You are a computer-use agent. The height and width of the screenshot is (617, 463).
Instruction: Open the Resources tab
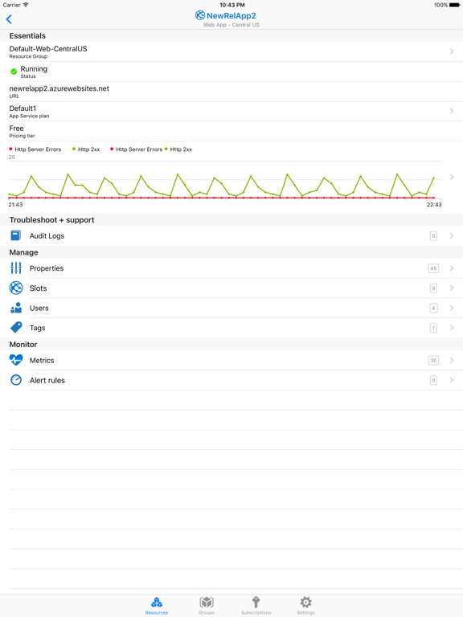[156, 606]
